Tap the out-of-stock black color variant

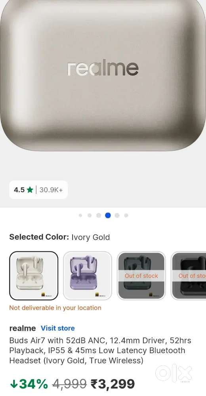[x=189, y=275]
